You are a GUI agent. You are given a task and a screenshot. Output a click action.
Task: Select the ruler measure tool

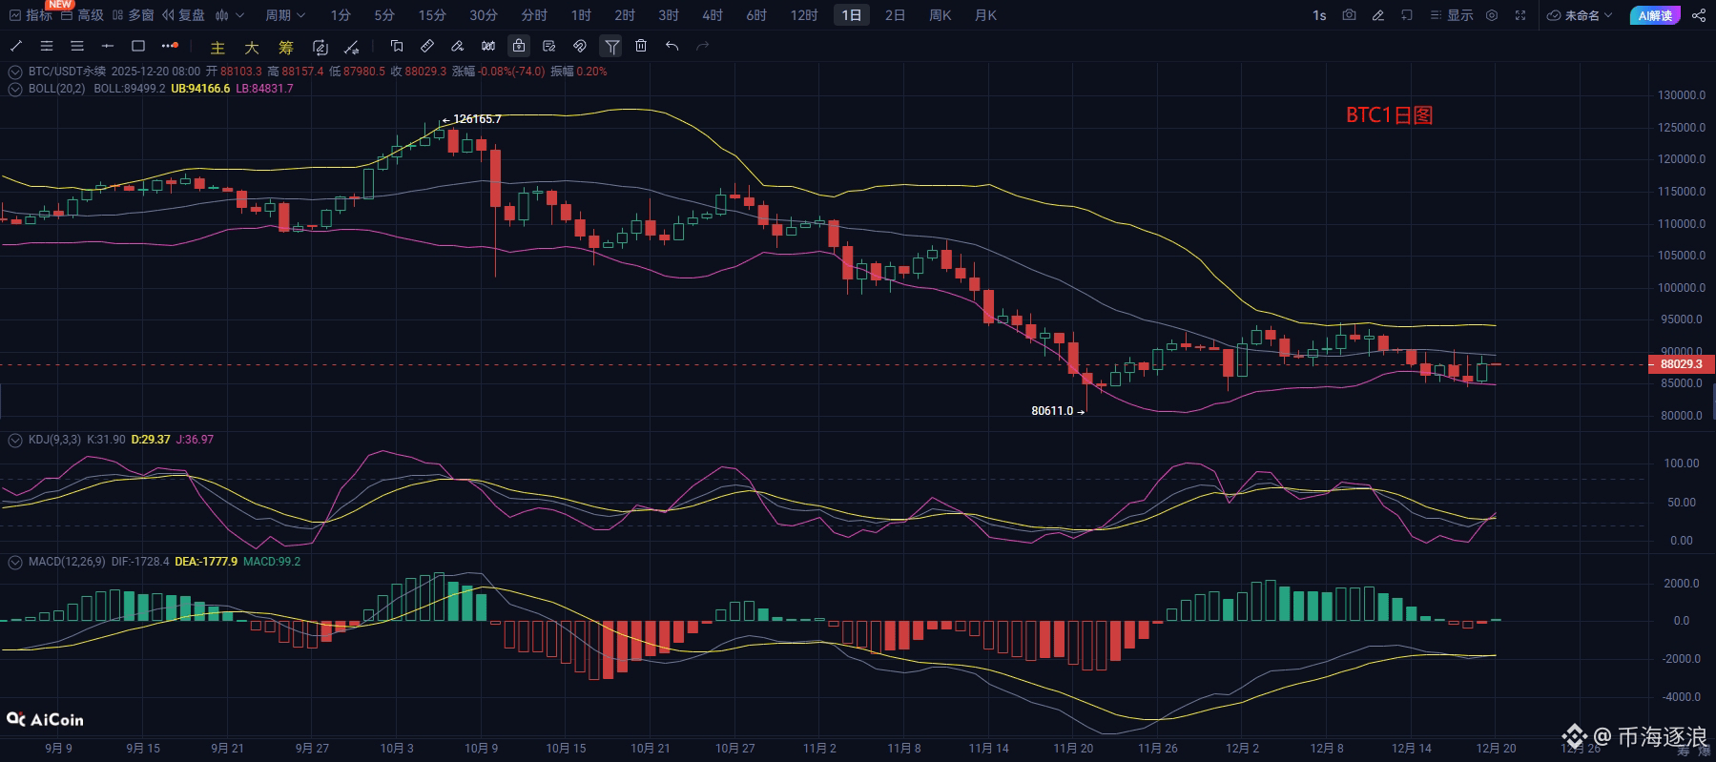pos(427,46)
